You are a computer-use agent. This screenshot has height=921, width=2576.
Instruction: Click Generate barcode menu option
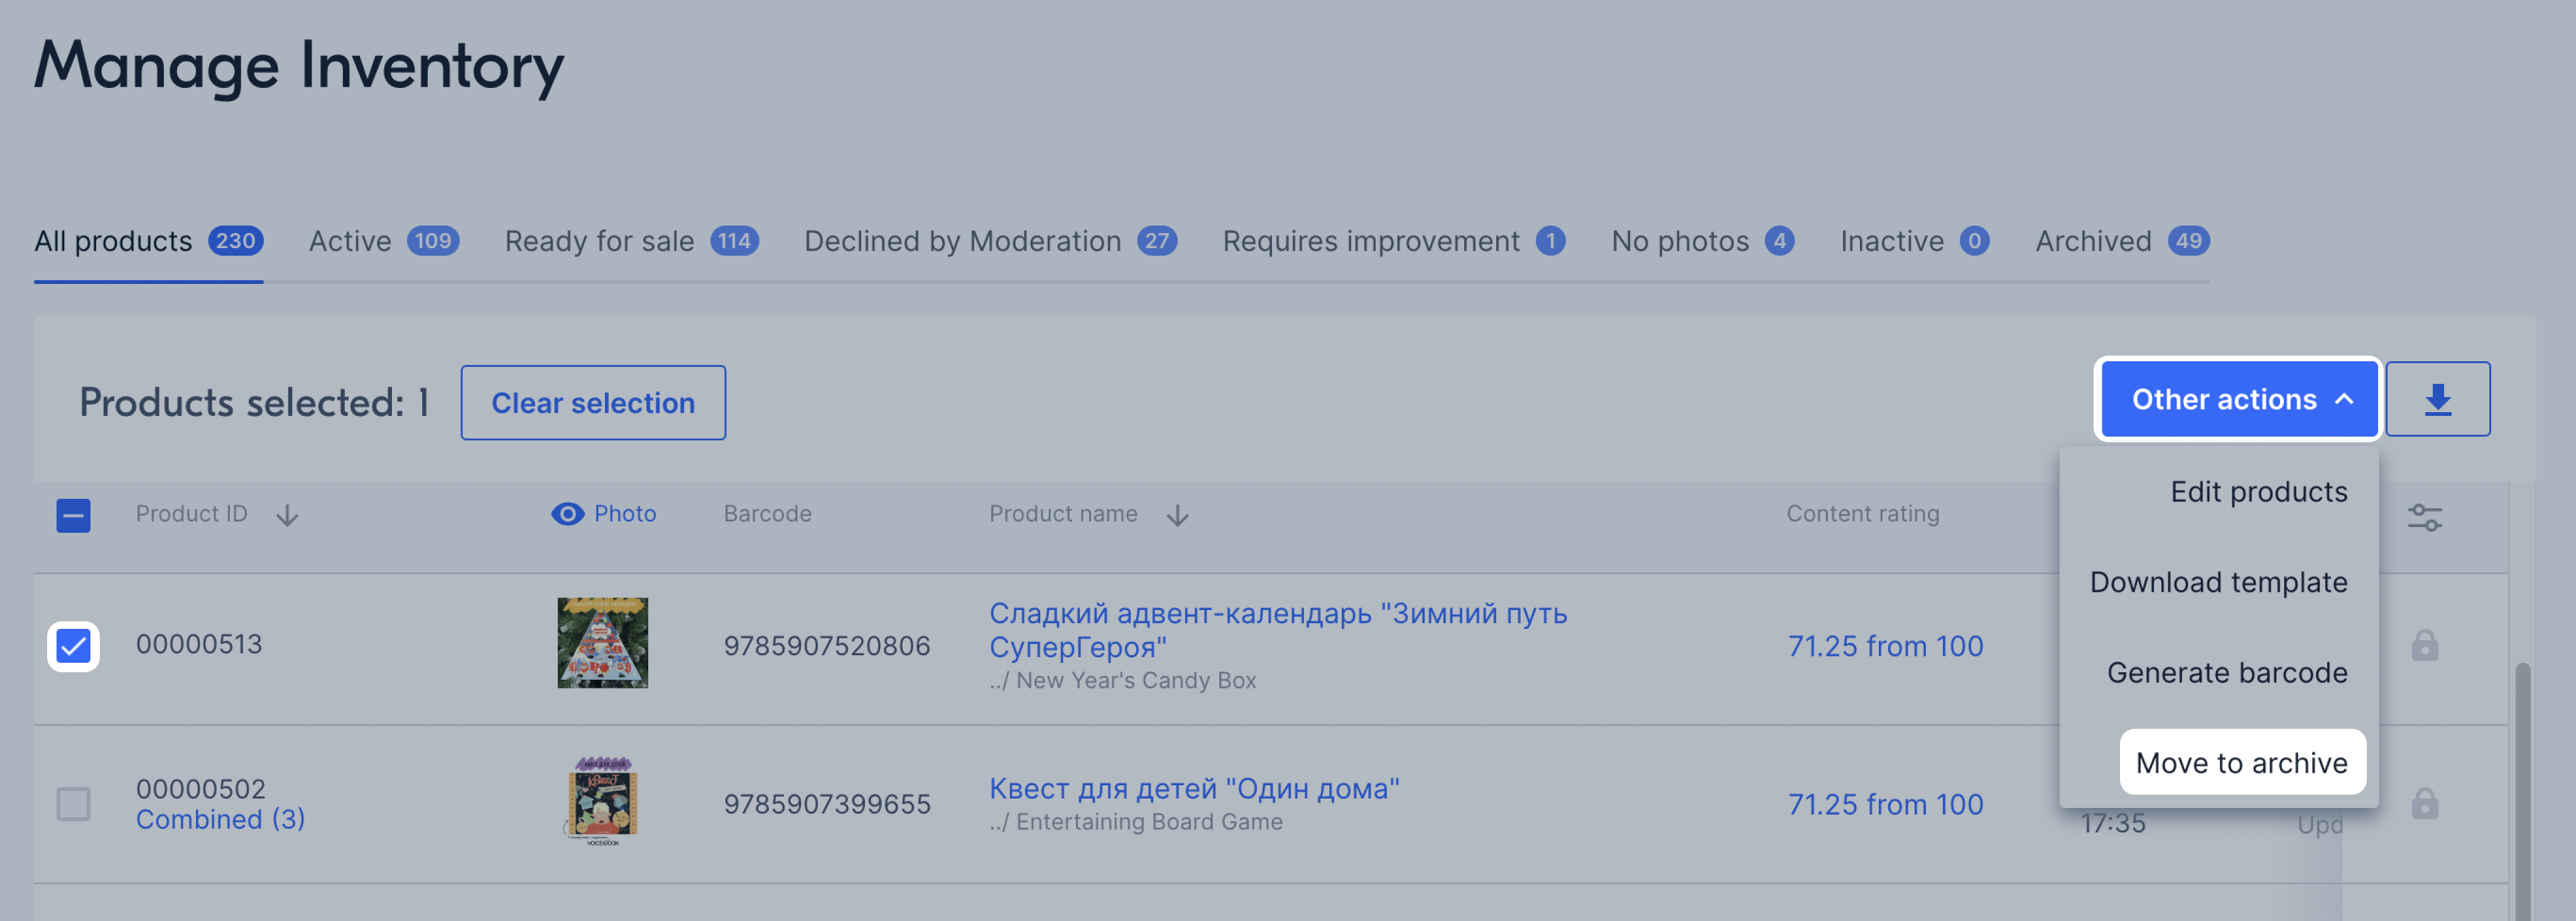2227,672
